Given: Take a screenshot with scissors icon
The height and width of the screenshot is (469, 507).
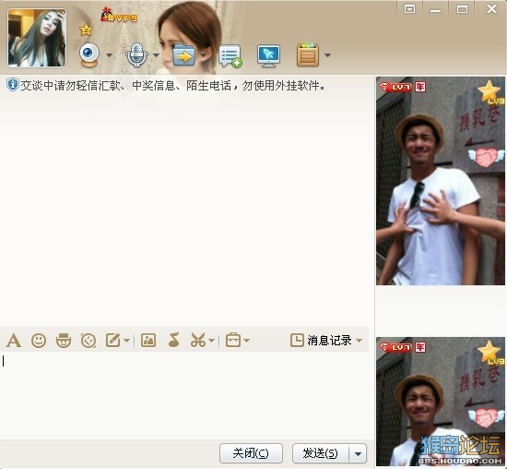Looking at the screenshot, I should (198, 341).
